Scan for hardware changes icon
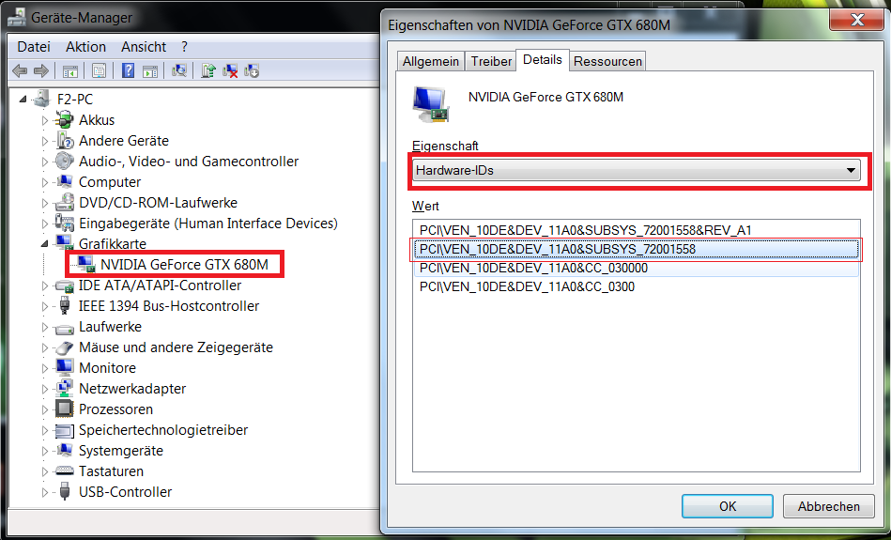The height and width of the screenshot is (540, 891). (x=179, y=70)
